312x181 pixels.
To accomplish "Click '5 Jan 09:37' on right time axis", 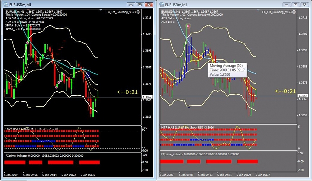I will (263, 175).
